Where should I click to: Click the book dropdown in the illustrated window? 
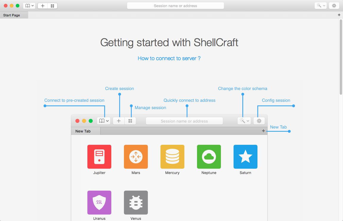click(x=104, y=121)
